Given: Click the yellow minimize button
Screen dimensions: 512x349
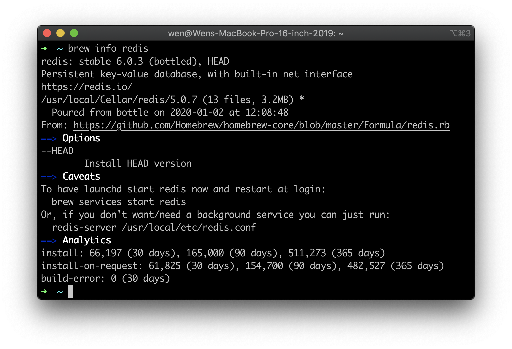Looking at the screenshot, I should point(60,33).
